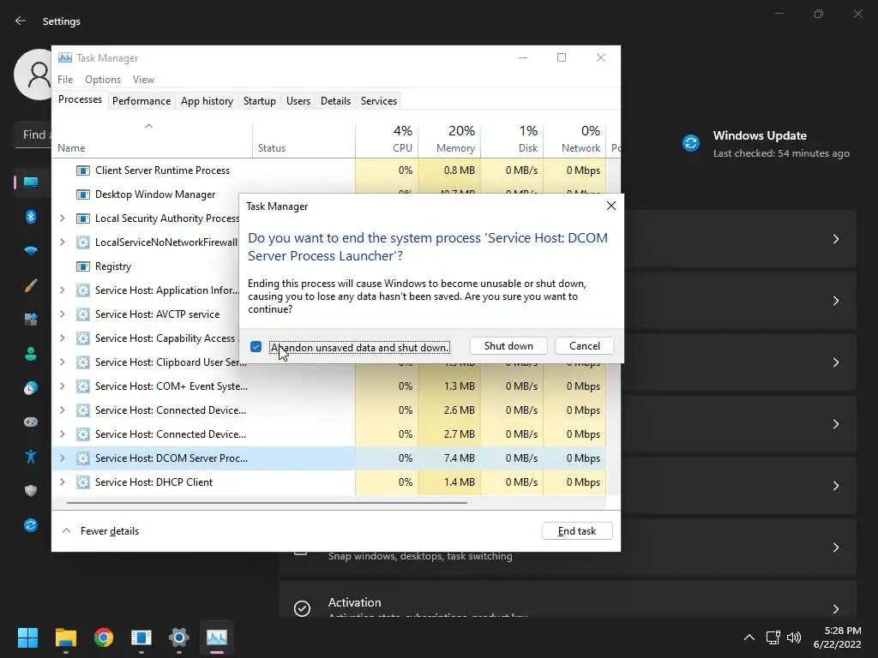Sort processes by the Disk column
Screen dimensions: 878x658
pyautogui.click(x=512, y=139)
